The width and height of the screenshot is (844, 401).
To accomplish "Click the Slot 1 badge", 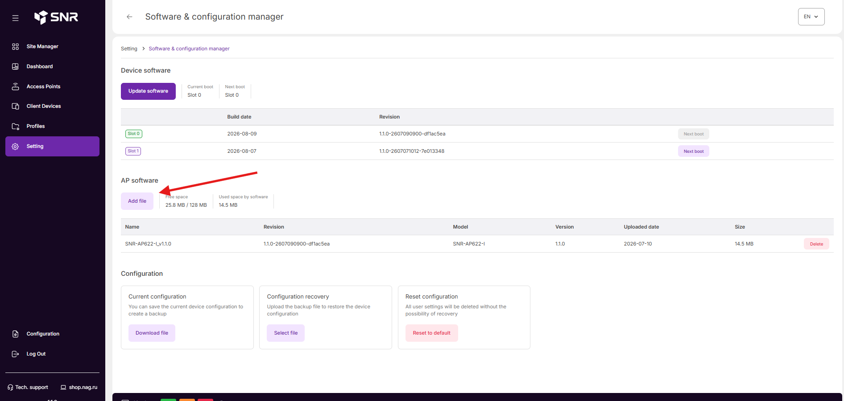I will coord(133,151).
